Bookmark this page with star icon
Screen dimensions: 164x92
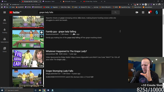131,4
